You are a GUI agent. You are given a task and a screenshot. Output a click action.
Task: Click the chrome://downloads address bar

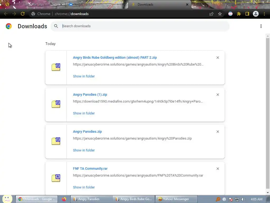click(72, 14)
